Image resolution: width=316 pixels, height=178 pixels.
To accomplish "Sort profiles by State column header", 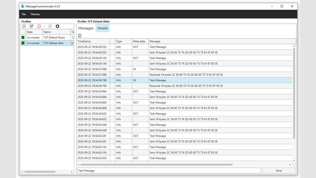I will point(34,32).
